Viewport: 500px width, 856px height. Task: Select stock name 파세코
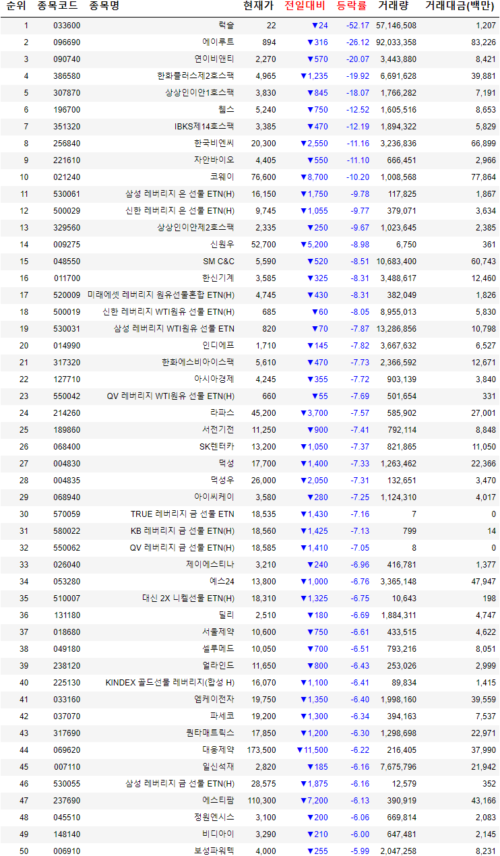click(x=222, y=716)
